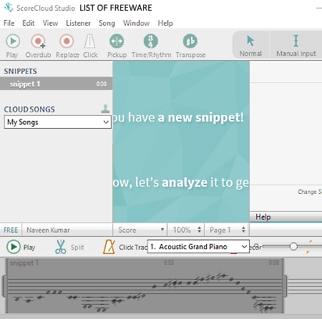
Task: Open the Help menu
Action: (165, 23)
